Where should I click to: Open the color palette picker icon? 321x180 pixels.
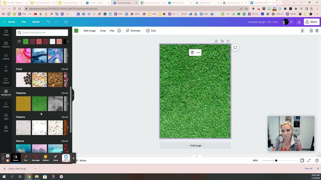pos(19,41)
